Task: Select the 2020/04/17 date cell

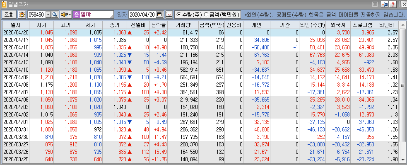Action: [x=16, y=40]
